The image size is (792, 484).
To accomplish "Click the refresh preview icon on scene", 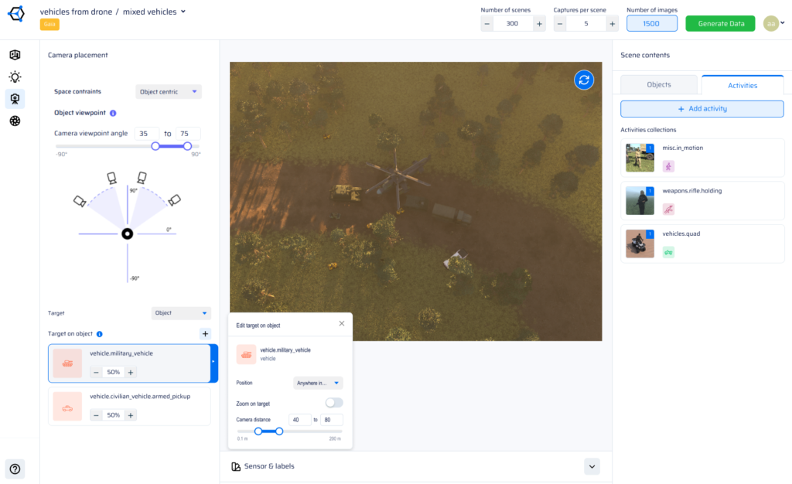I will click(x=584, y=80).
